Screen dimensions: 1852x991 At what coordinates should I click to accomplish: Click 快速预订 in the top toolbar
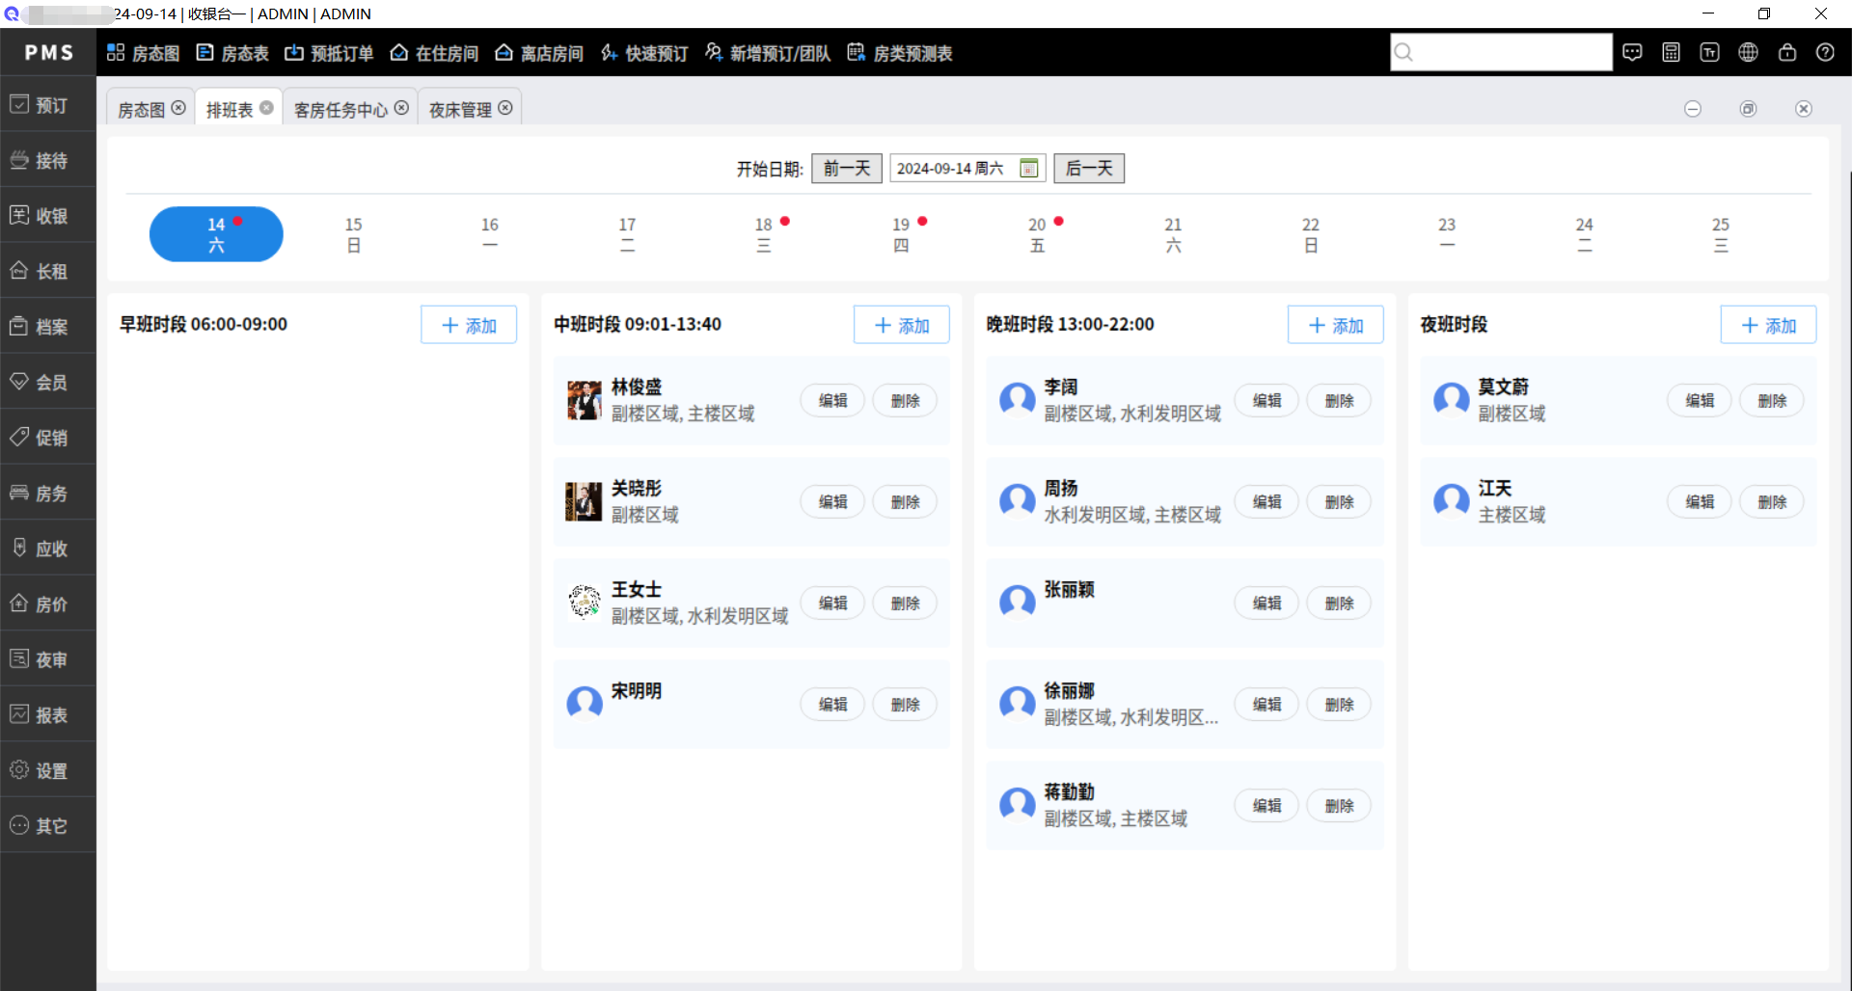pyautogui.click(x=644, y=53)
